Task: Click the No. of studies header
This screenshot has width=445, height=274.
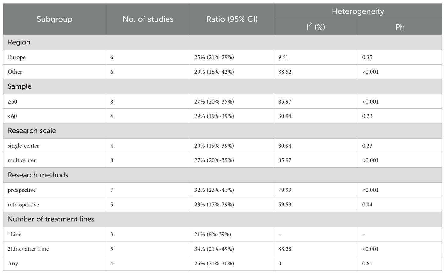Action: click(148, 19)
